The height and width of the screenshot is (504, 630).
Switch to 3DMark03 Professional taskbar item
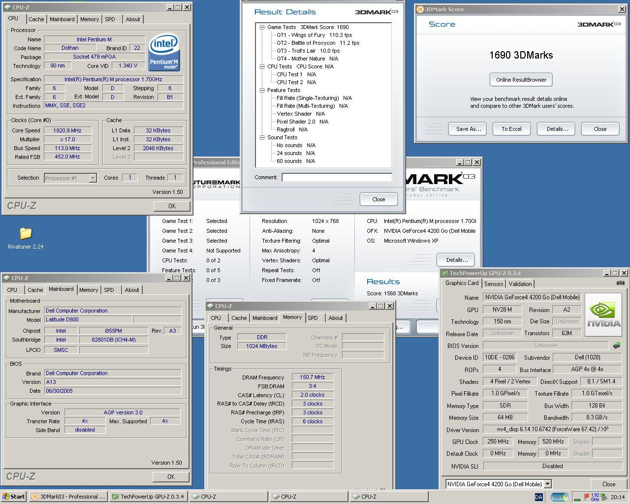point(68,497)
